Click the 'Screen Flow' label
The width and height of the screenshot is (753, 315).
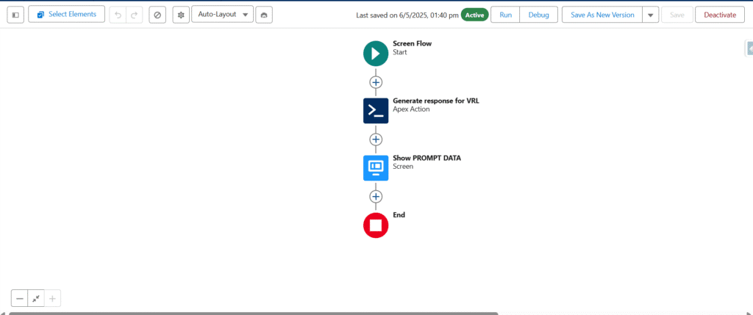412,43
